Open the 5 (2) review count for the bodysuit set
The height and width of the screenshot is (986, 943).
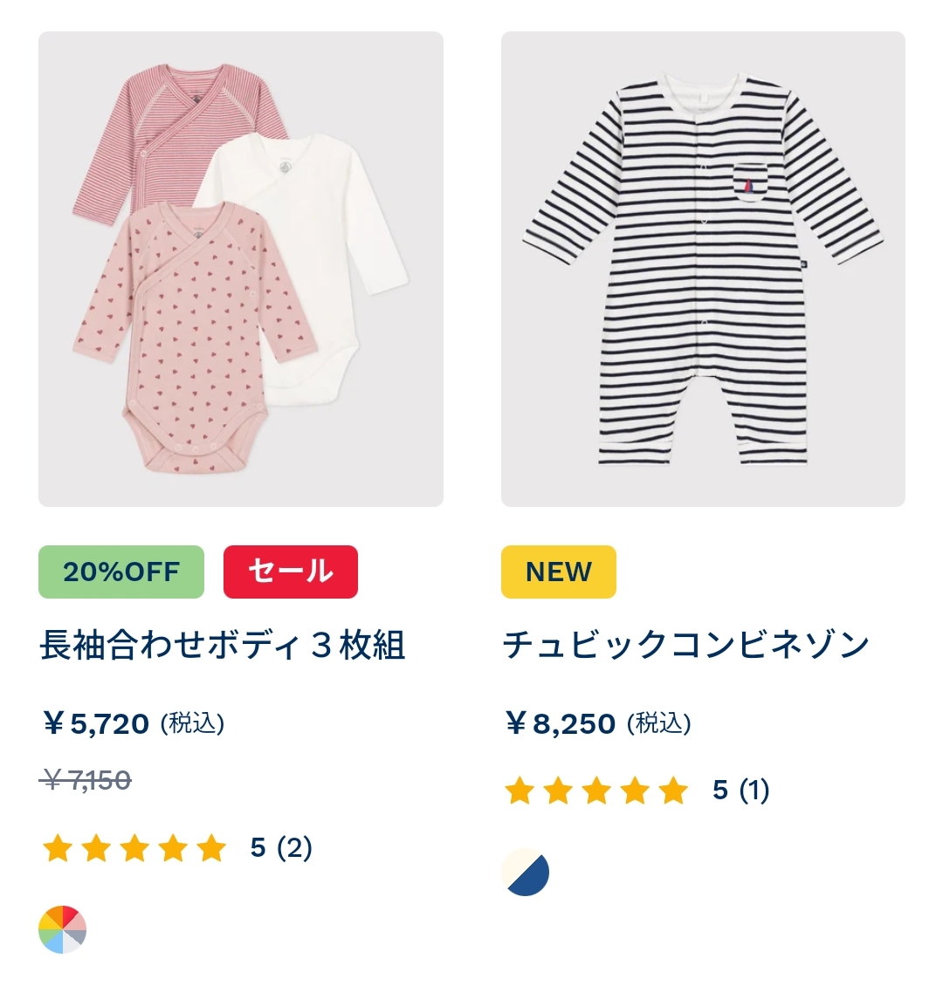click(281, 847)
